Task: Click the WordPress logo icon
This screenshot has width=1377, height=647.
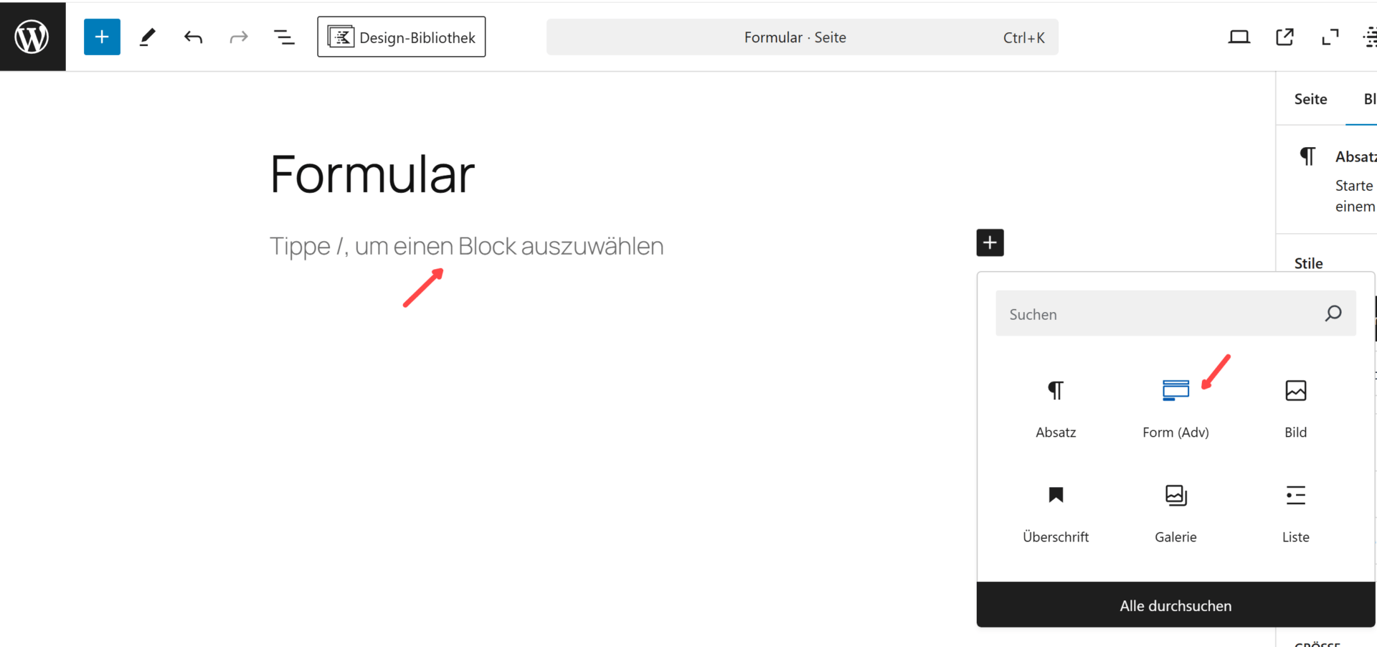Action: (32, 37)
